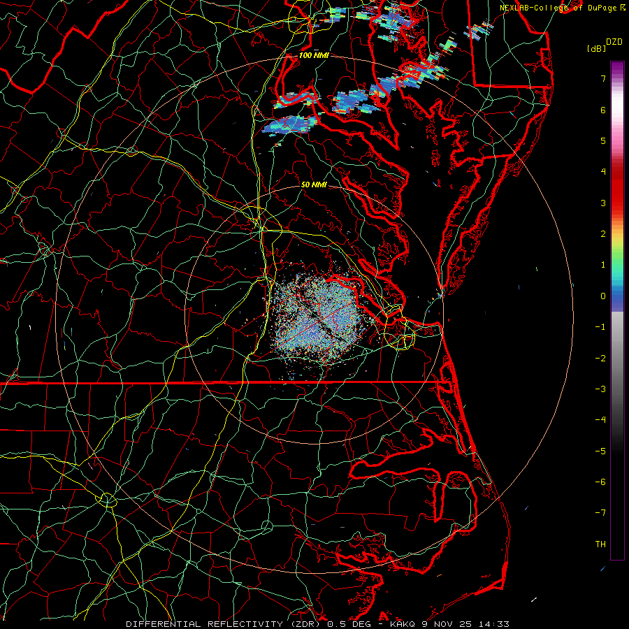Click the ZDR vertical color bar
629x629 pixels.
[617, 310]
